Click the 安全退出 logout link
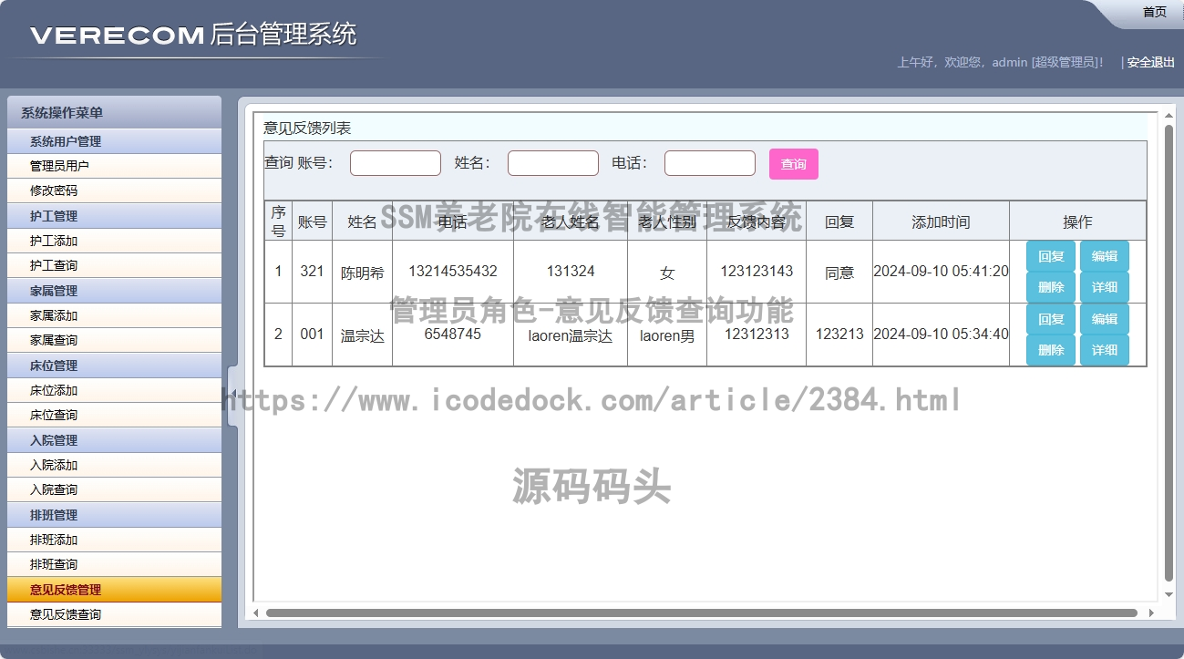The image size is (1184, 659). pyautogui.click(x=1151, y=63)
